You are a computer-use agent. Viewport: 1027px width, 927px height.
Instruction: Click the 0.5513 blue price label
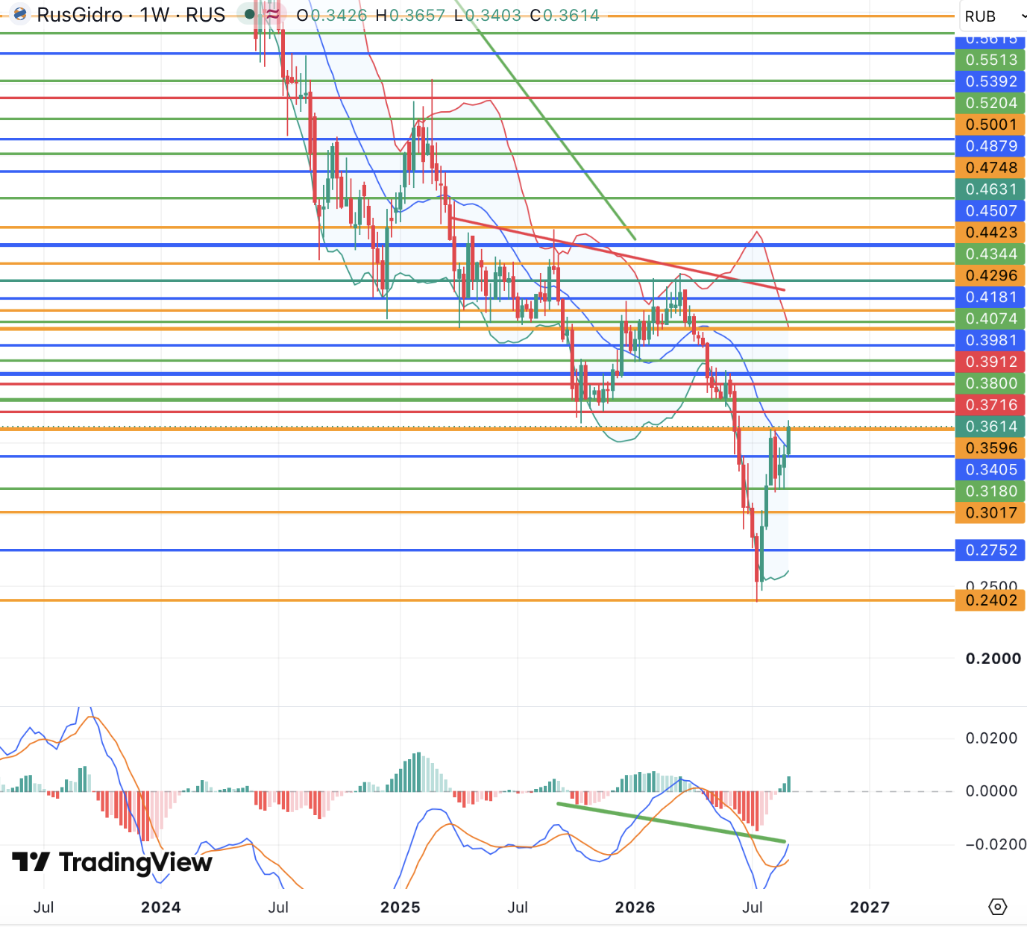point(991,60)
